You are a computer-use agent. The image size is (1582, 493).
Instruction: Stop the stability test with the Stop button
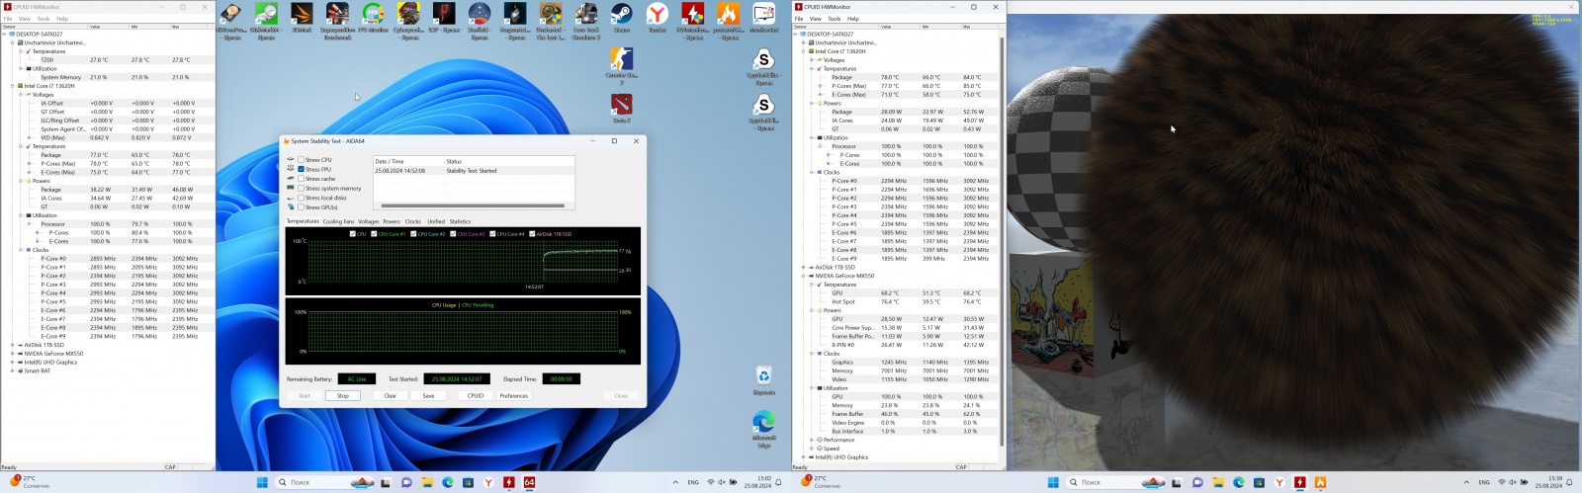(342, 395)
